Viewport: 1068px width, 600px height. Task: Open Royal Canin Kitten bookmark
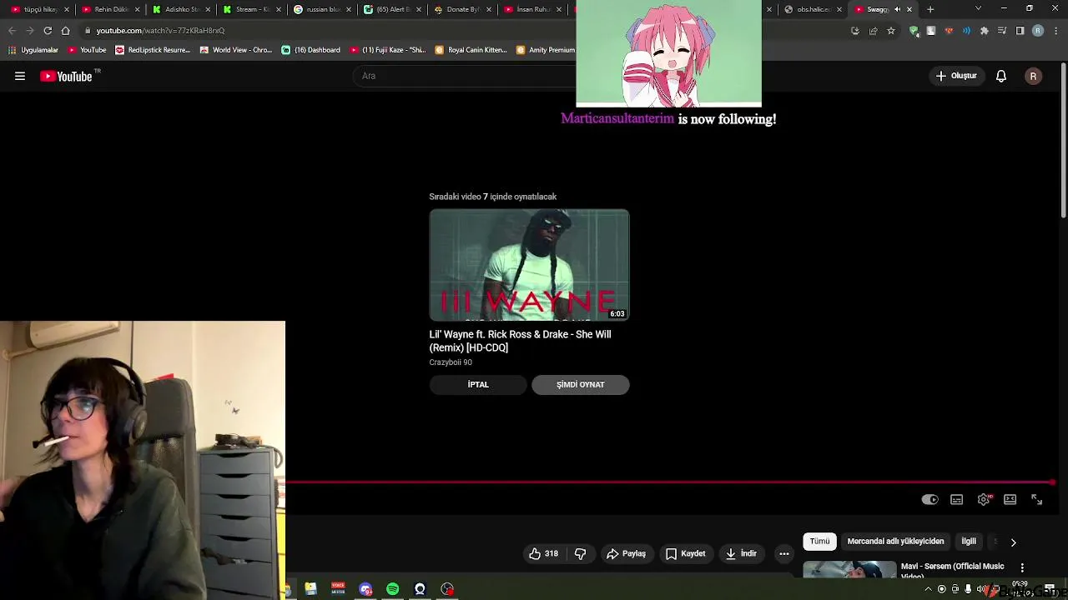(471, 50)
